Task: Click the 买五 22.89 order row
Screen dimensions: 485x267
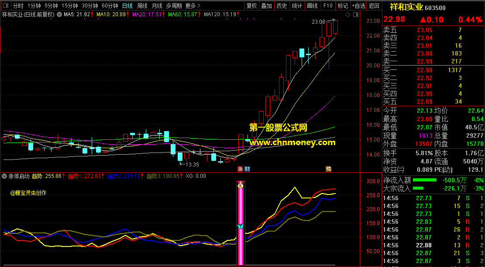Action: (433, 101)
